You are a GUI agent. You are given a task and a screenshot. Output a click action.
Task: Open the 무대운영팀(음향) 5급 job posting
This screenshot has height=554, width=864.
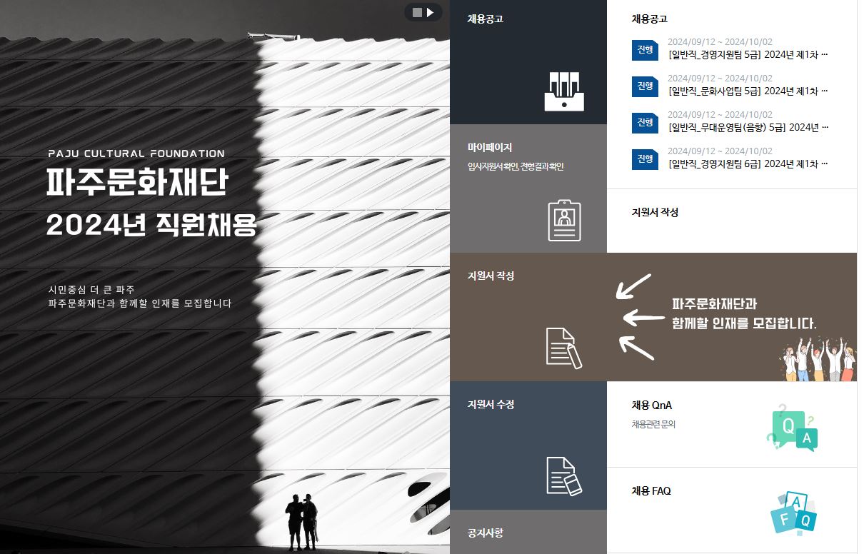pos(748,127)
